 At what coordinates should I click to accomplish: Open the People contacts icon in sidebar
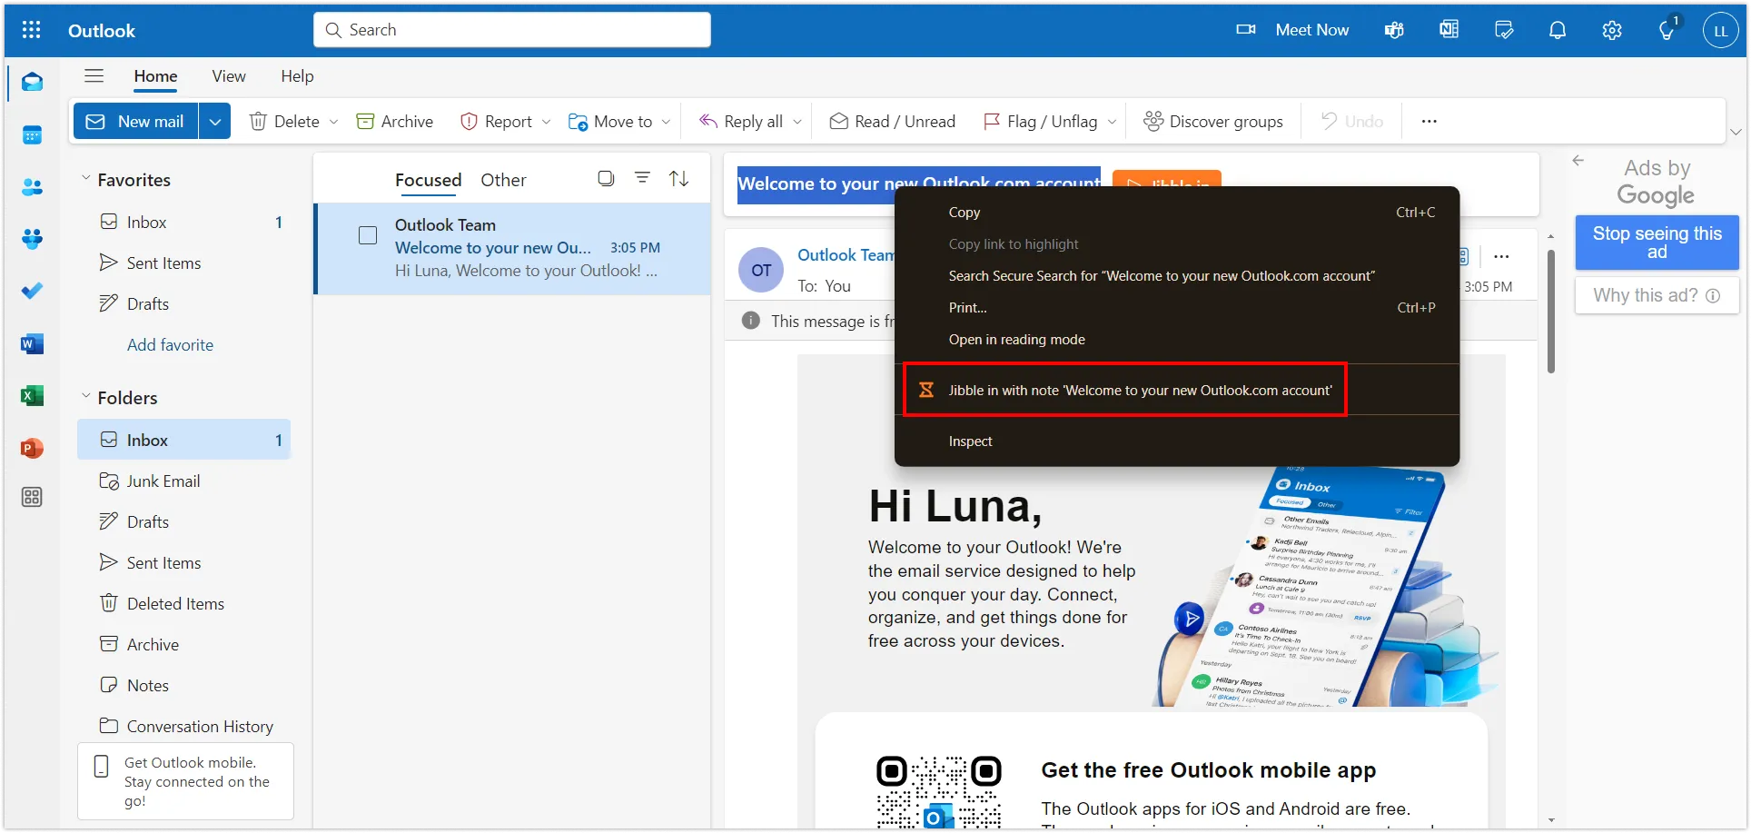(x=32, y=187)
